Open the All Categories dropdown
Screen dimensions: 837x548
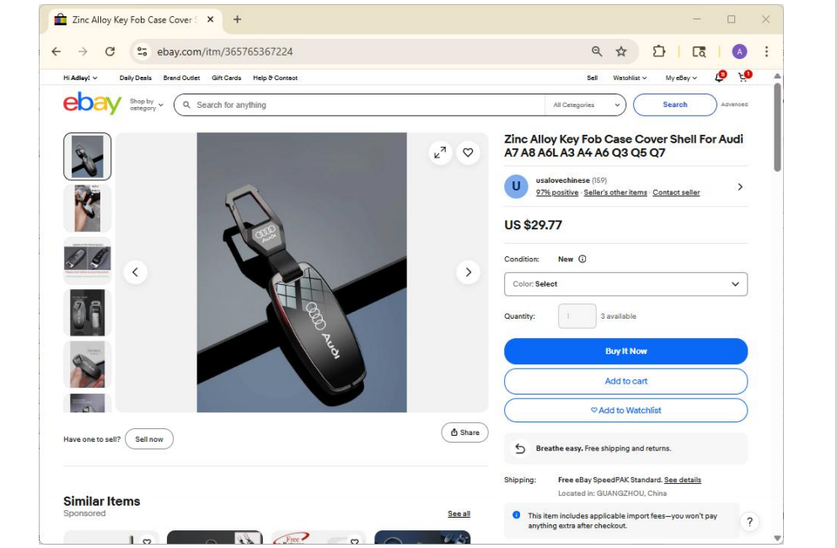[586, 105]
